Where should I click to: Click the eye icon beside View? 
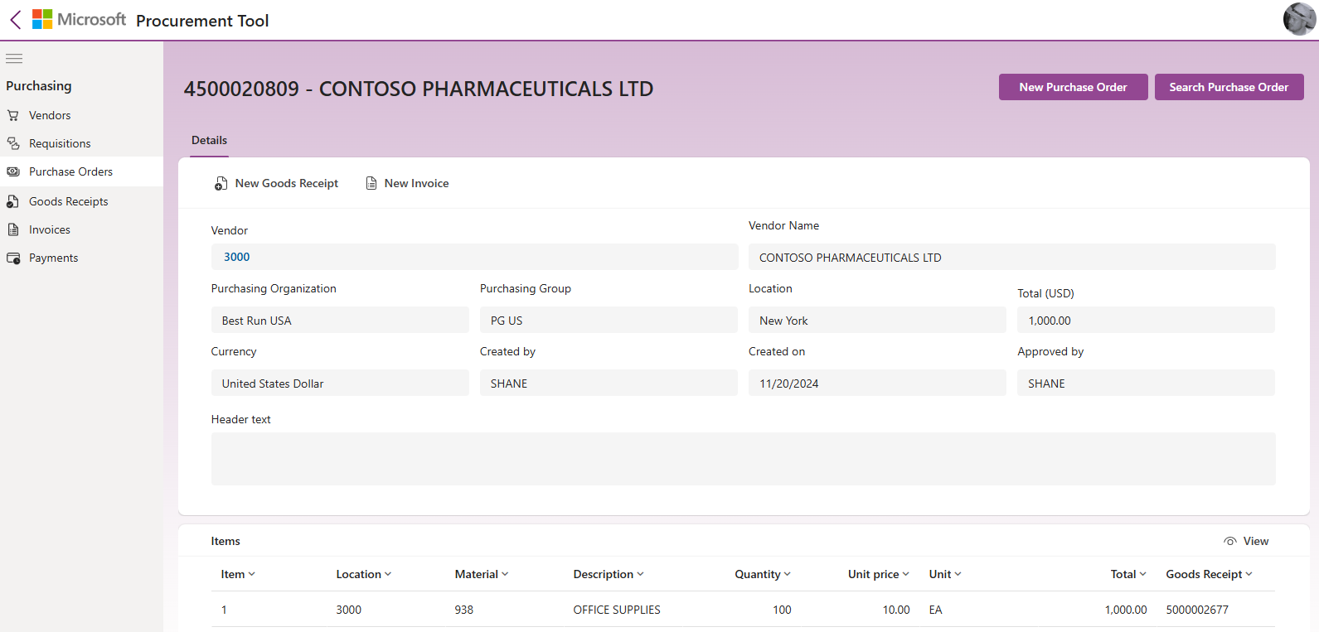1230,541
